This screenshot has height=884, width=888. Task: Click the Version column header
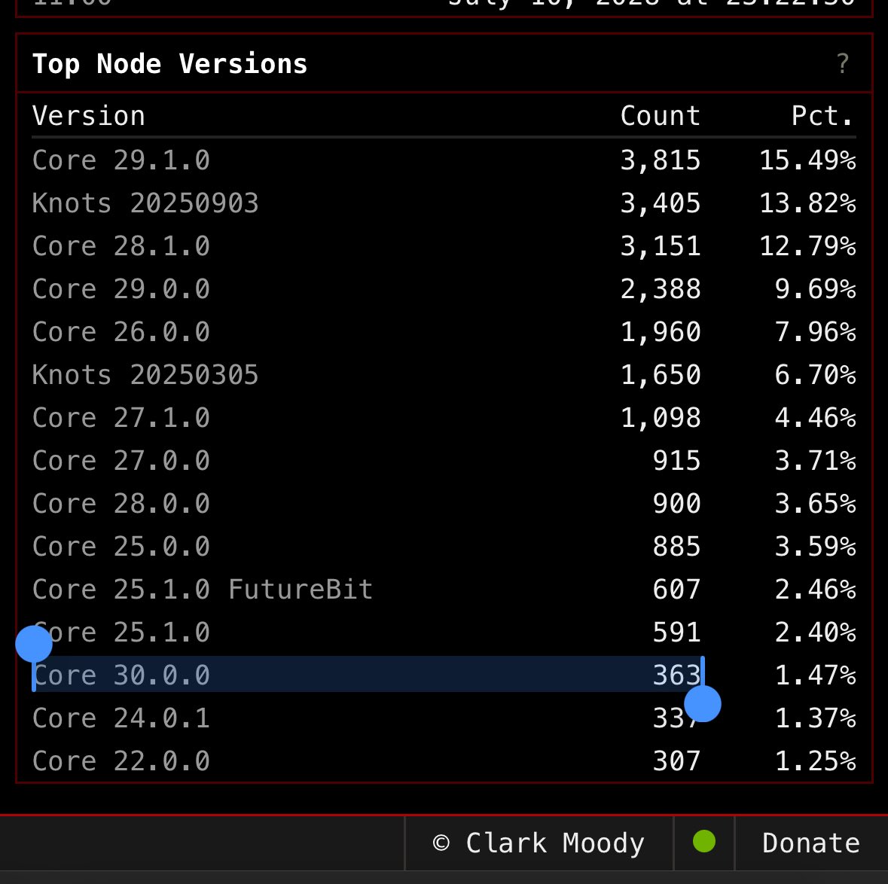[x=89, y=116]
